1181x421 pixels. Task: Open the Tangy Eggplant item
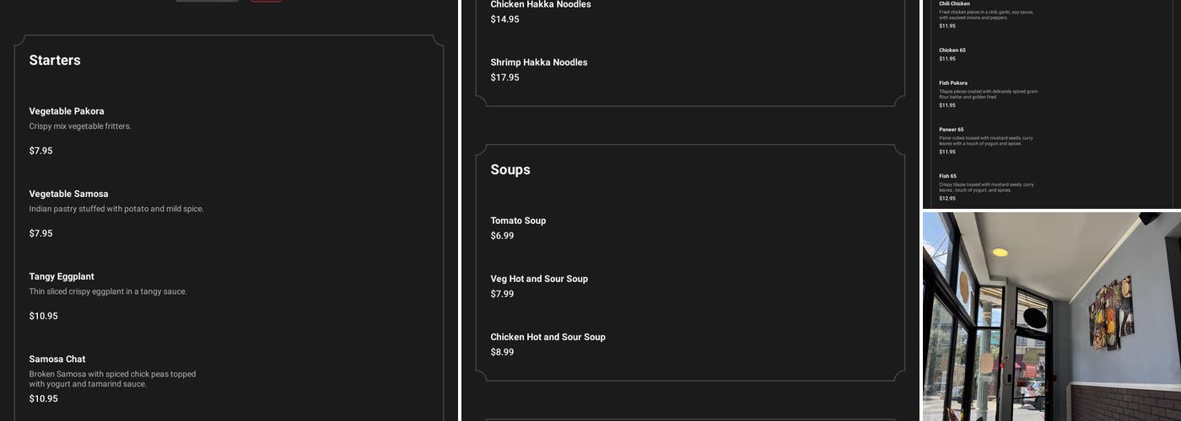pos(62,276)
